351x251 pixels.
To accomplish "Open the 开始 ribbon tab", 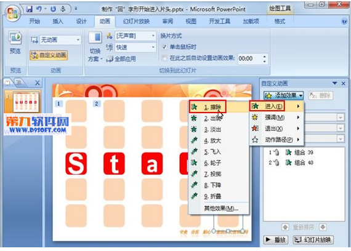I will coord(34,22).
